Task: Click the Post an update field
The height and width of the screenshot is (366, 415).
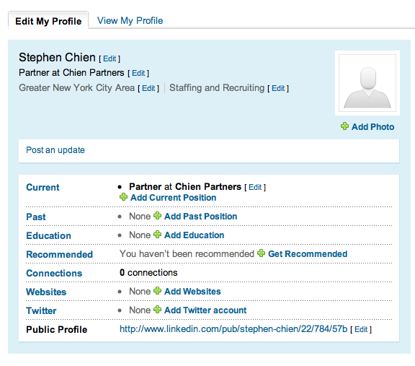Action: click(209, 150)
